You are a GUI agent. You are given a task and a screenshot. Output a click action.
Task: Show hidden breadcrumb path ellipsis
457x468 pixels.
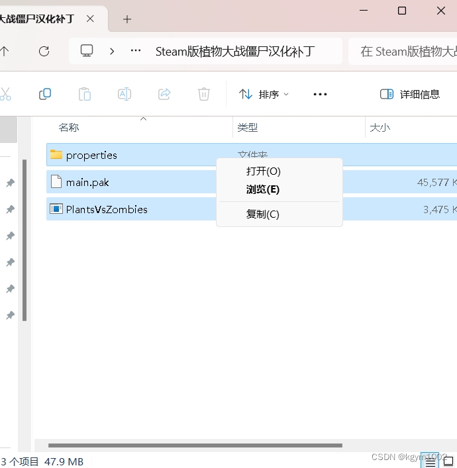136,51
